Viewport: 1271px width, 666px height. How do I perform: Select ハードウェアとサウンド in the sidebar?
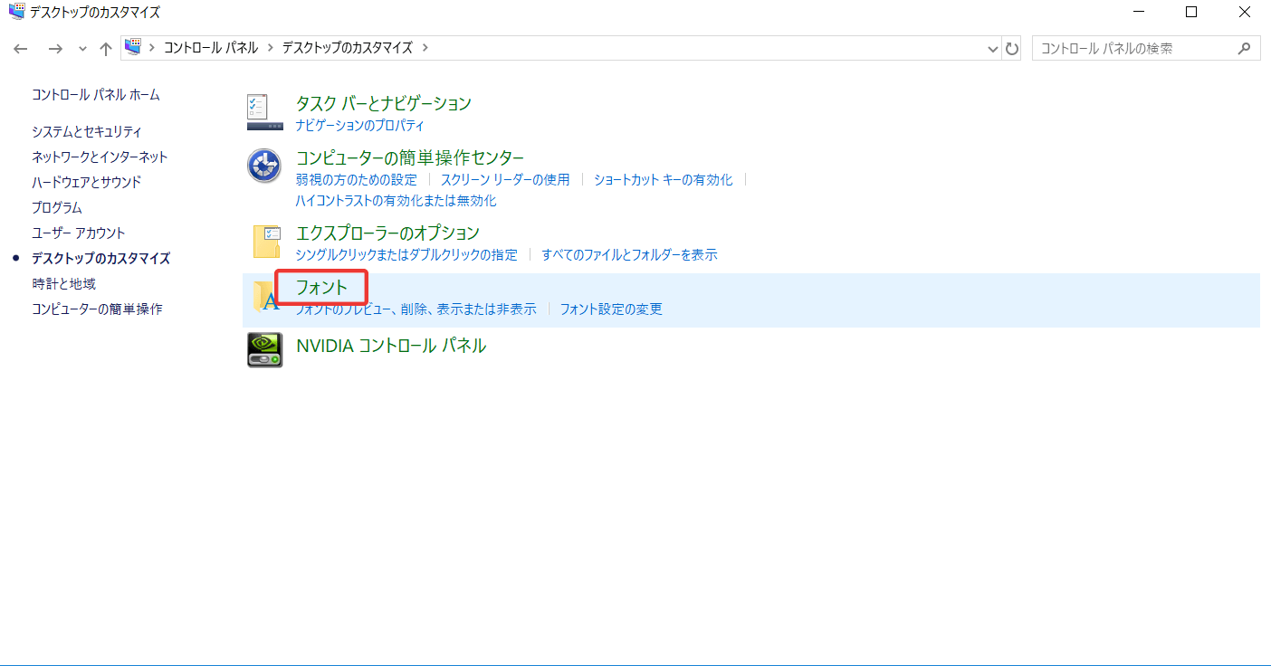point(87,183)
